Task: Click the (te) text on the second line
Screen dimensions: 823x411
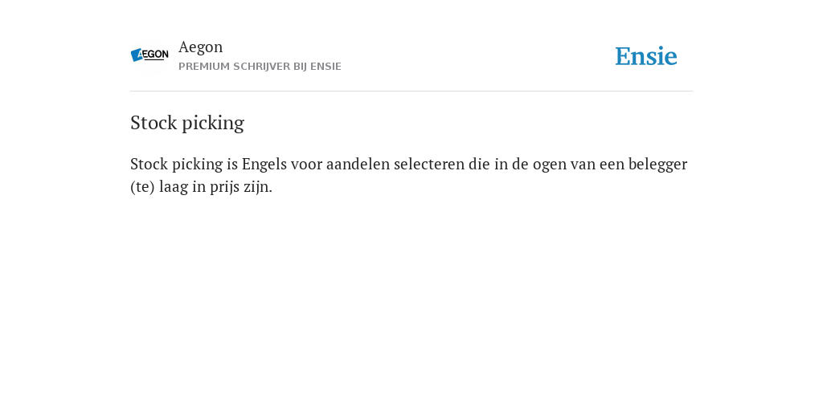Action: click(142, 187)
